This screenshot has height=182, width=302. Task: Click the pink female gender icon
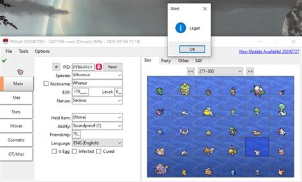tap(99, 67)
